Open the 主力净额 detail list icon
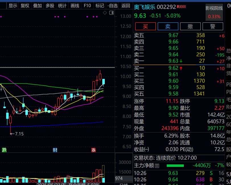 (x=157, y=166)
